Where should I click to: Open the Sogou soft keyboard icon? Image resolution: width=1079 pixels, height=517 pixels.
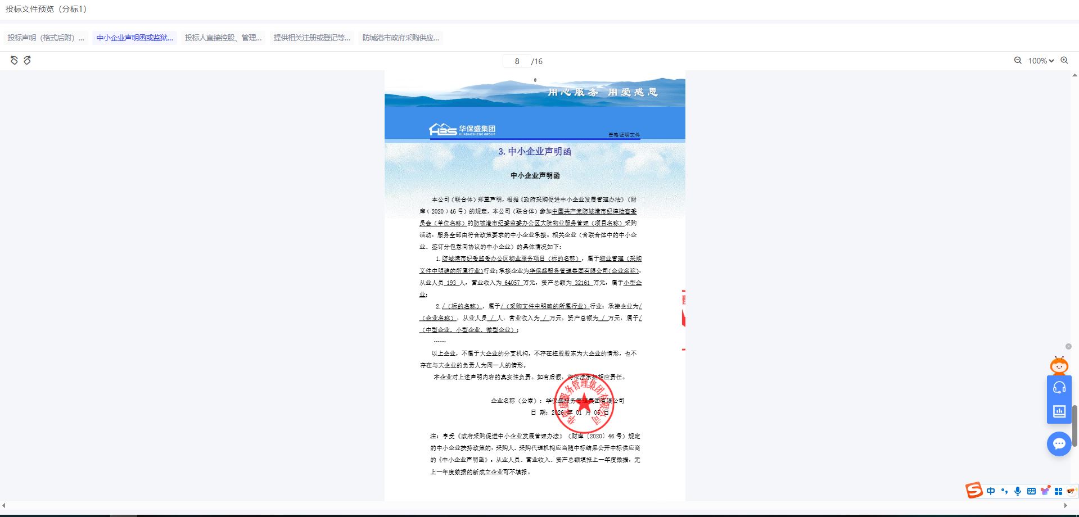(1031, 491)
